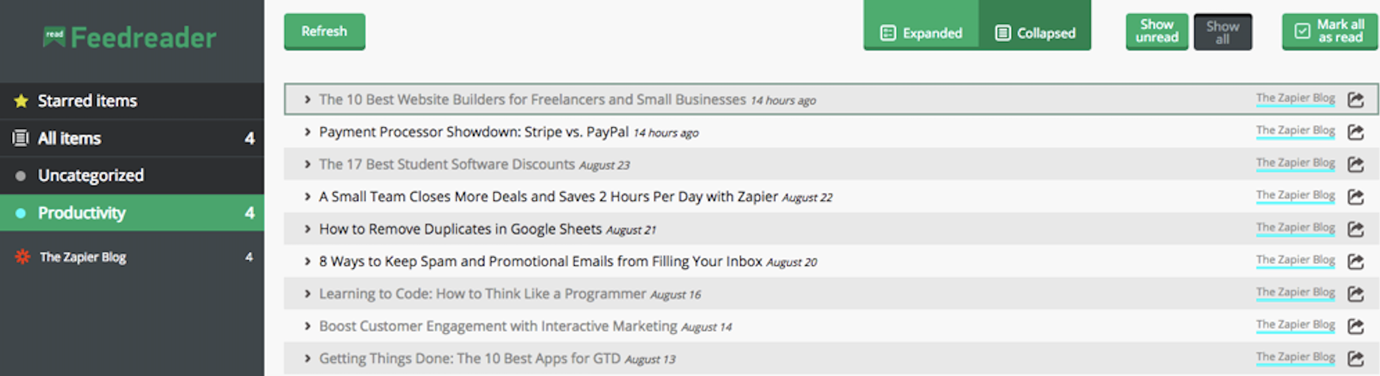
Task: Enable Show all filter
Action: (1223, 31)
